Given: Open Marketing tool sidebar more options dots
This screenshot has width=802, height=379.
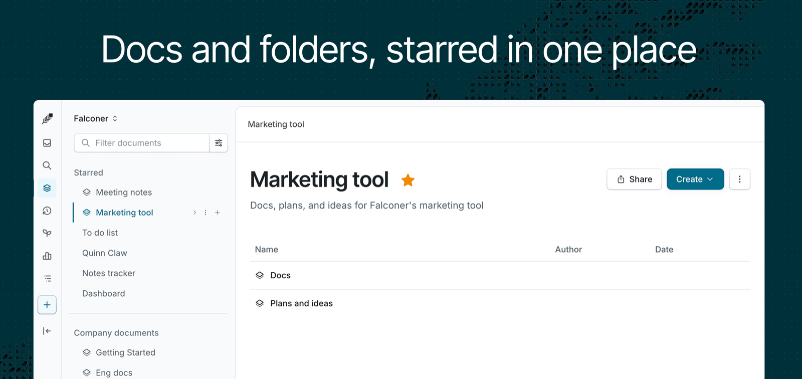Looking at the screenshot, I should click(206, 213).
